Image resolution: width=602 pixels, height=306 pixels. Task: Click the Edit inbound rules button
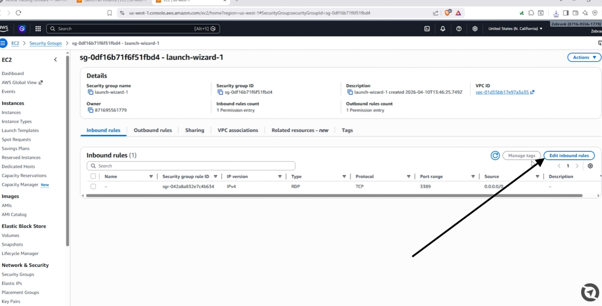[569, 155]
